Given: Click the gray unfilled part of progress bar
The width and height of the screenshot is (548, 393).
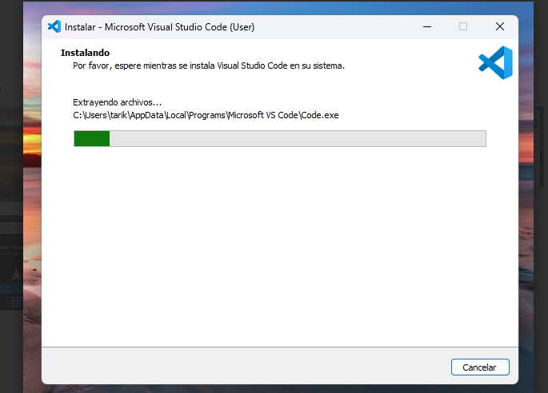Looking at the screenshot, I should pos(296,139).
